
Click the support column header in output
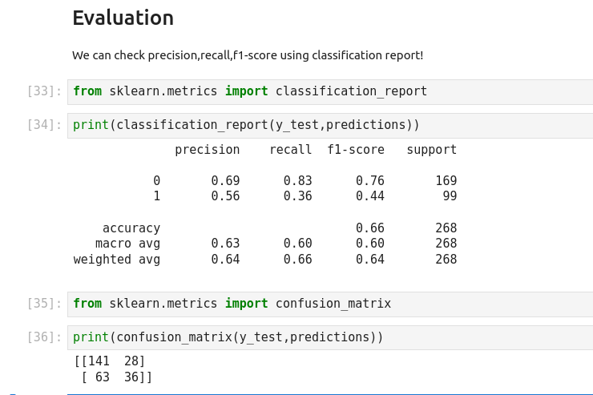point(431,150)
